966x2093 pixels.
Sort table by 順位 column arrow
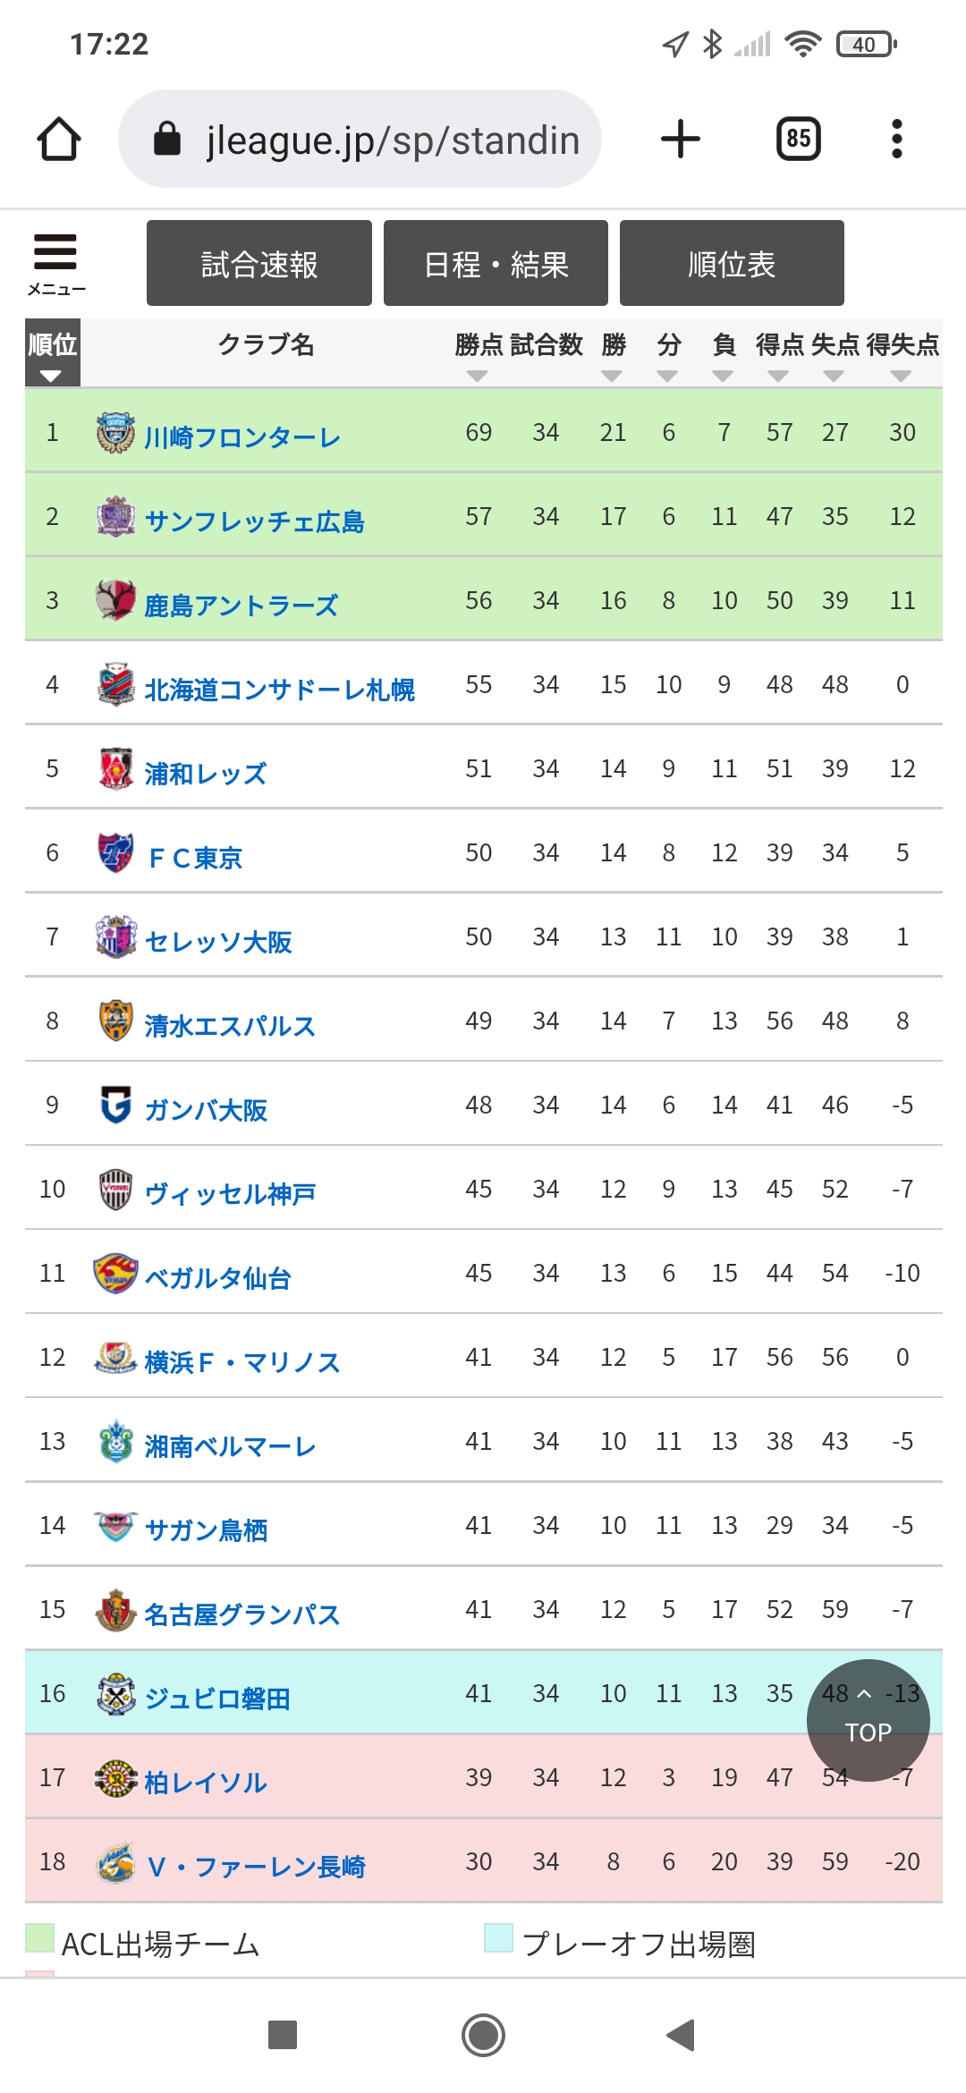pyautogui.click(x=51, y=377)
